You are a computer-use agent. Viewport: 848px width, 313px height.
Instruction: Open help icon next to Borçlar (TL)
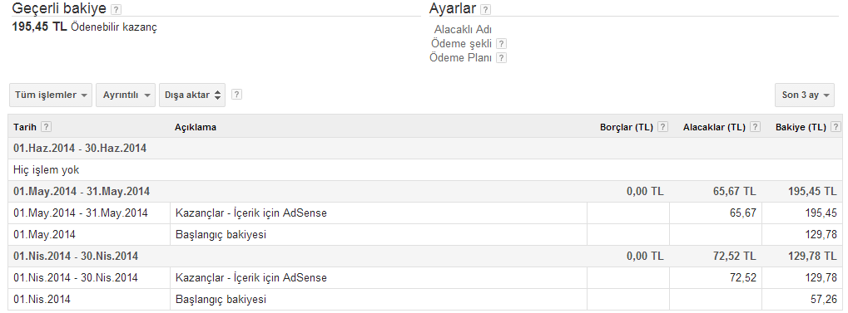pyautogui.click(x=663, y=127)
